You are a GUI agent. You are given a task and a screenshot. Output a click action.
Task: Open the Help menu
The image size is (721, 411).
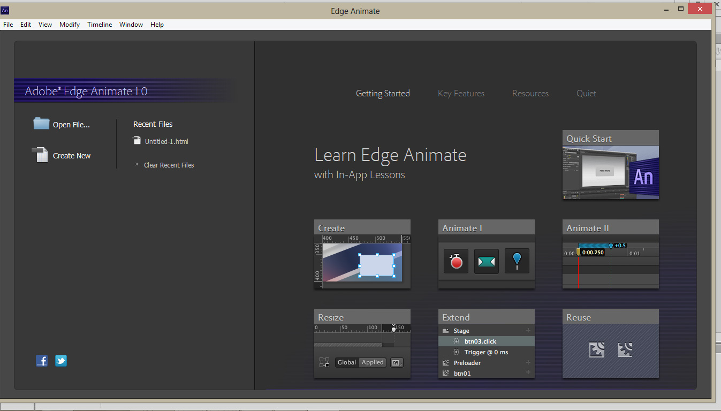click(157, 25)
